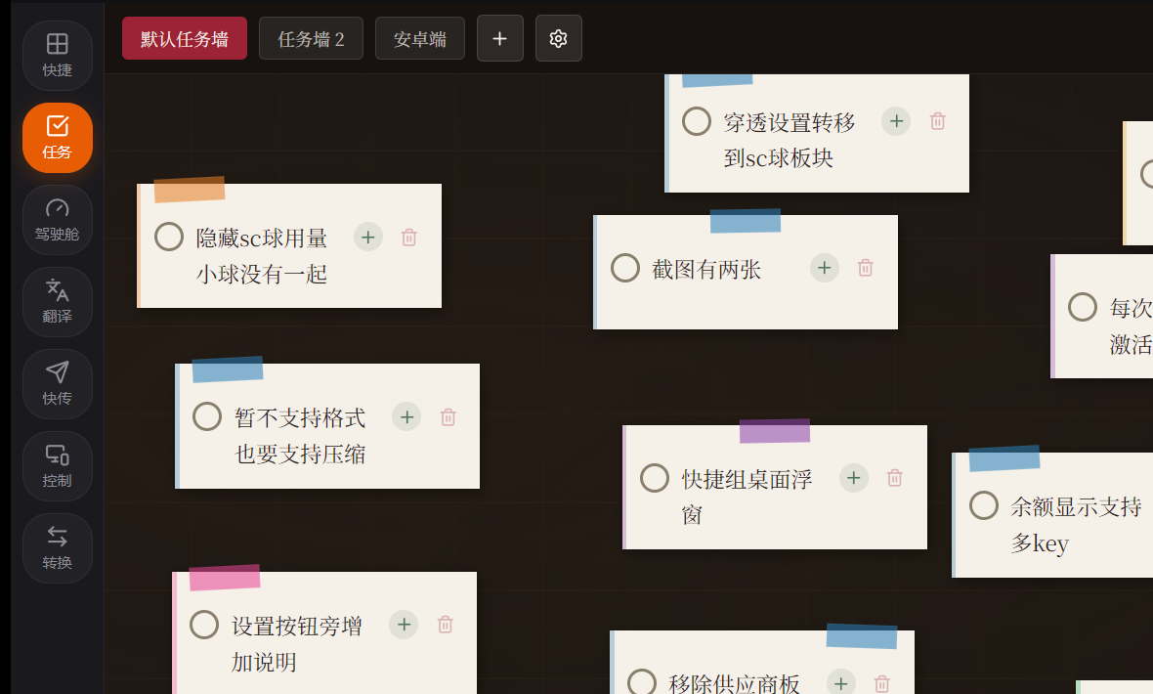Open the 快传 quick transfer sidebar item

click(58, 384)
